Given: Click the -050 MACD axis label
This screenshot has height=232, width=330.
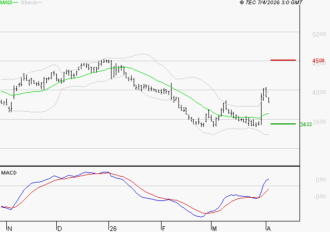Looking at the screenshot, I should click(319, 197).
